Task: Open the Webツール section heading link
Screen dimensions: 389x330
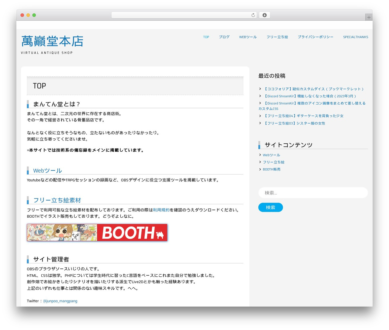Action: tap(48, 170)
